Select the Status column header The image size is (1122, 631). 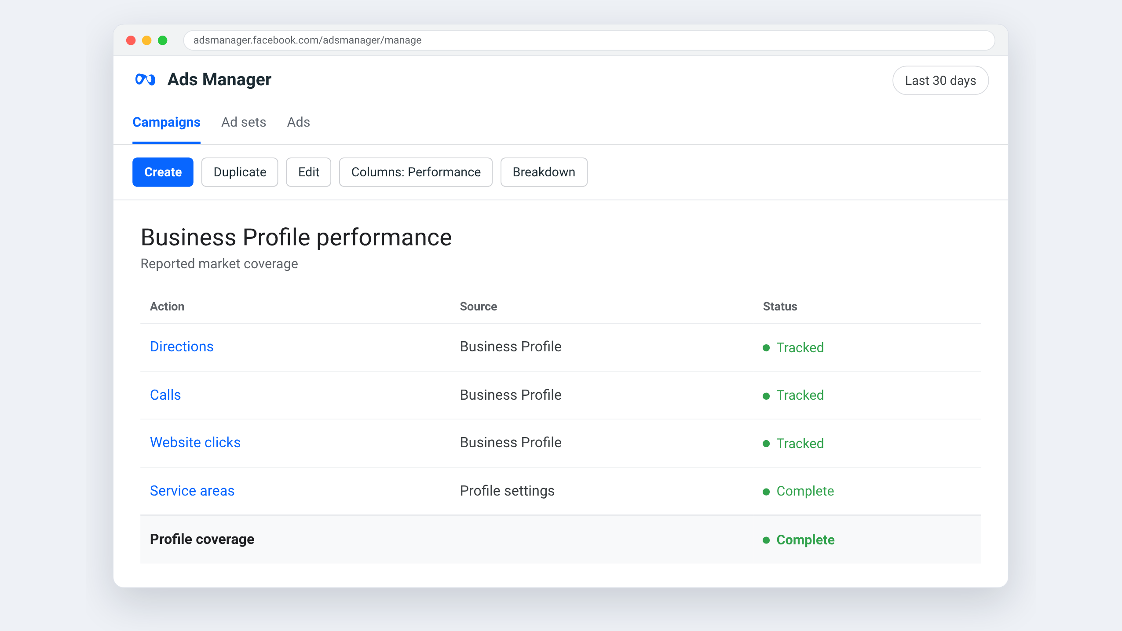pyautogui.click(x=780, y=306)
